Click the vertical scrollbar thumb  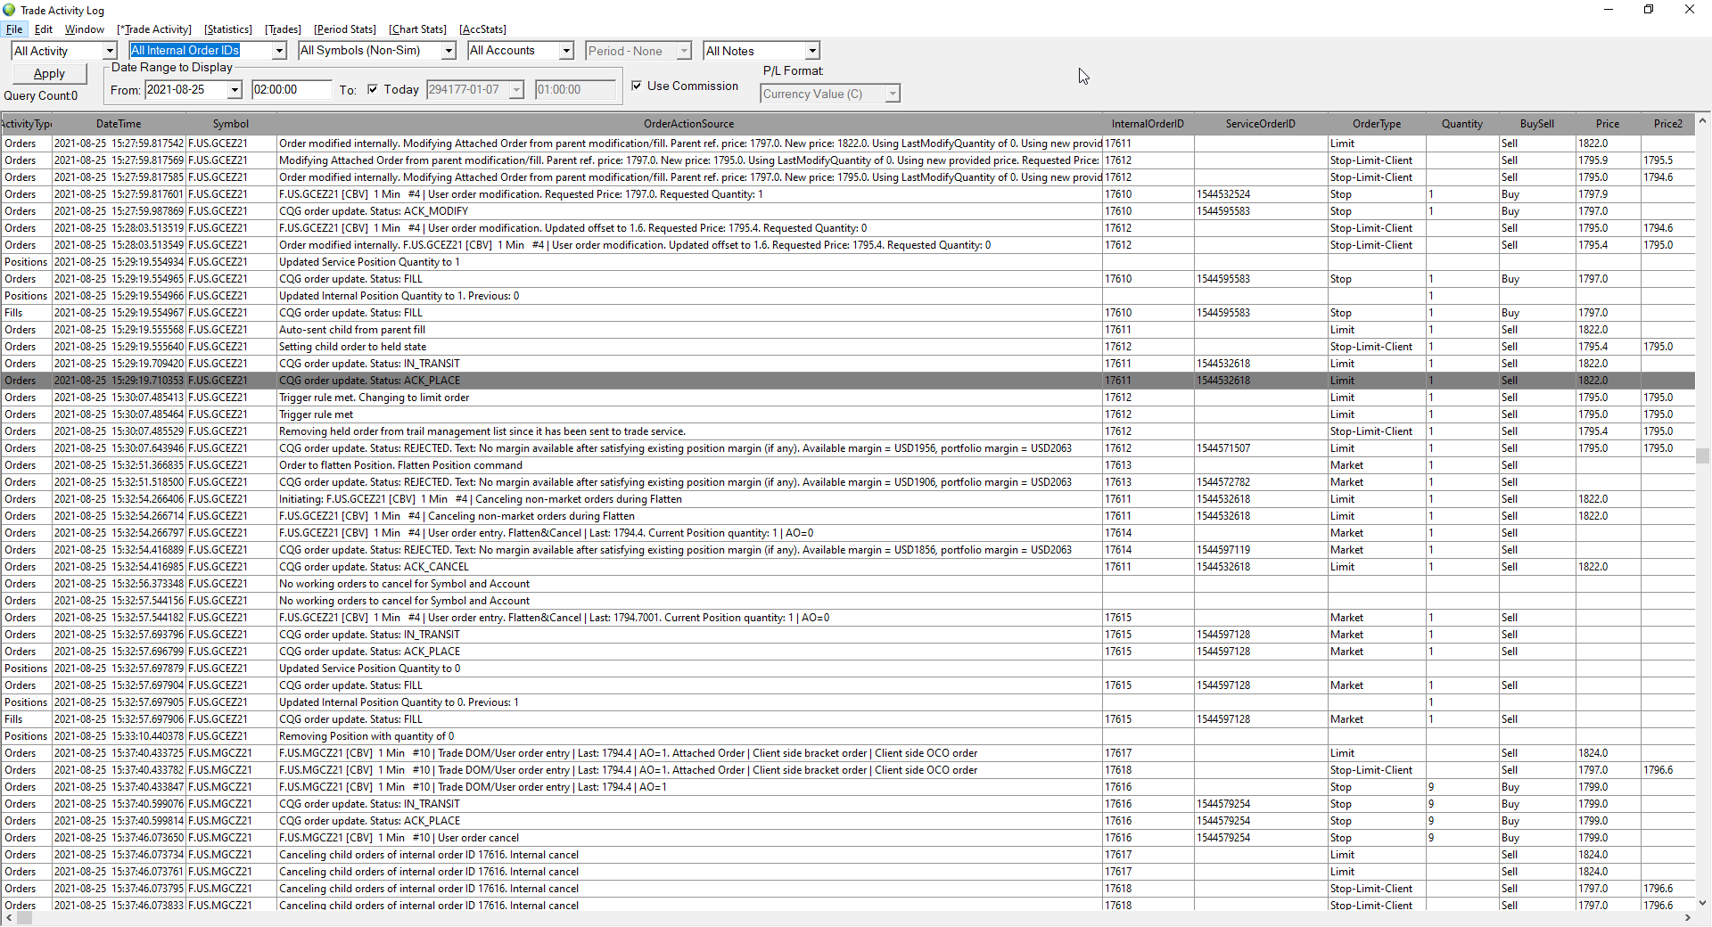pos(1703,455)
